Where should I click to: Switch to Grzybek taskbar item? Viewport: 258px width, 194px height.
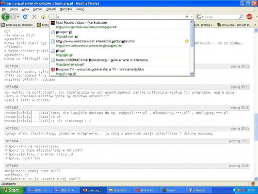pyautogui.click(x=120, y=190)
